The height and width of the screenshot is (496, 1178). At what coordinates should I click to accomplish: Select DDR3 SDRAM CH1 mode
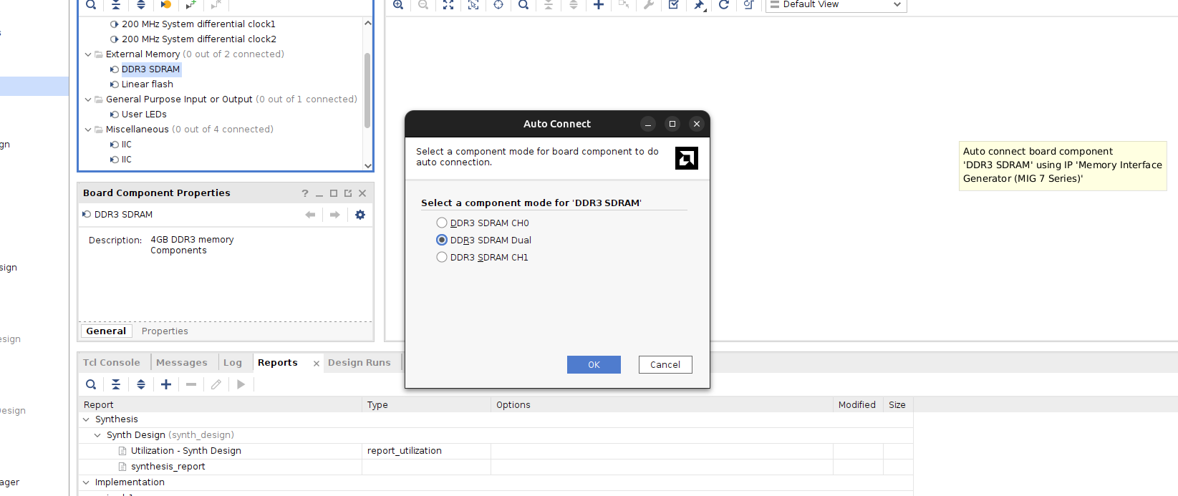point(442,258)
